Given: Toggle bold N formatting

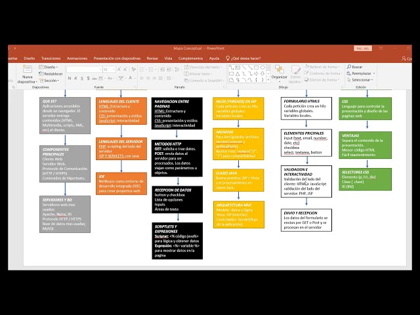Looking at the screenshot, I should 70,78.
